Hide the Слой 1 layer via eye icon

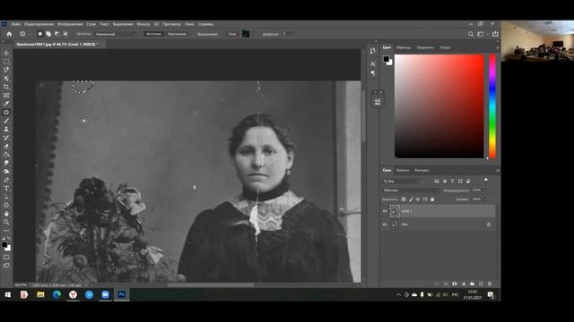385,211
